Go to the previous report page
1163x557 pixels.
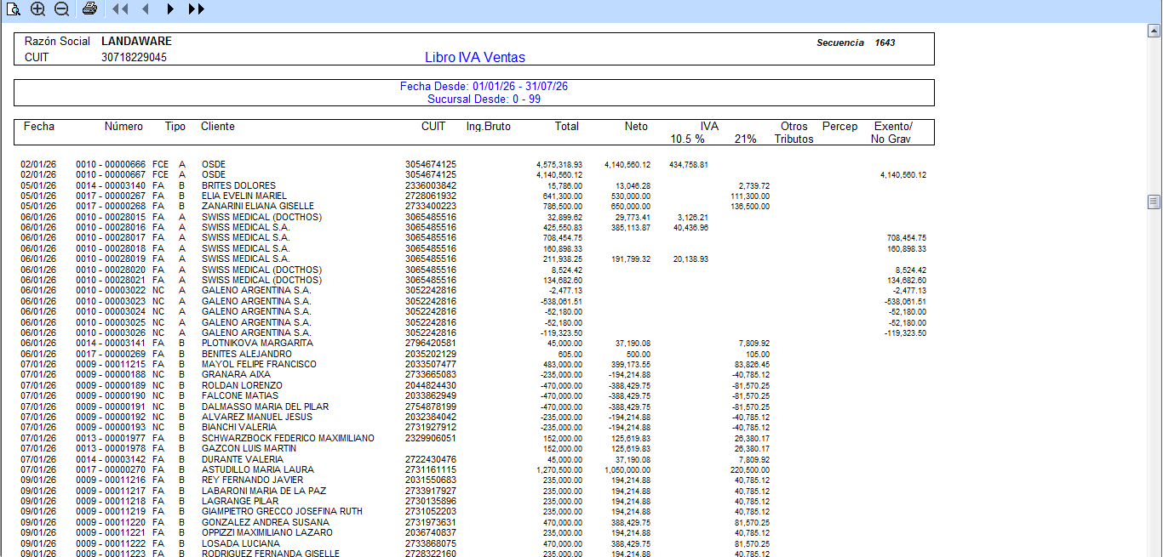pos(145,9)
